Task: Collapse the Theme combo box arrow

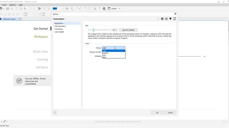Action: (x=124, y=48)
